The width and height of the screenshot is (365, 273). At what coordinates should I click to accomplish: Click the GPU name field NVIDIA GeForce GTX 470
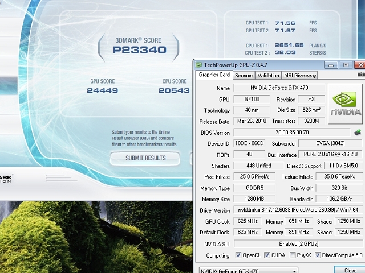coord(279,88)
